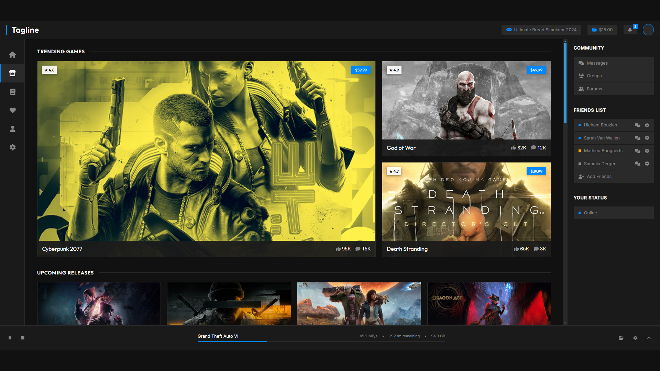
Task: Click the $59.99 price tag on Cyberpunk
Action: [x=361, y=70]
